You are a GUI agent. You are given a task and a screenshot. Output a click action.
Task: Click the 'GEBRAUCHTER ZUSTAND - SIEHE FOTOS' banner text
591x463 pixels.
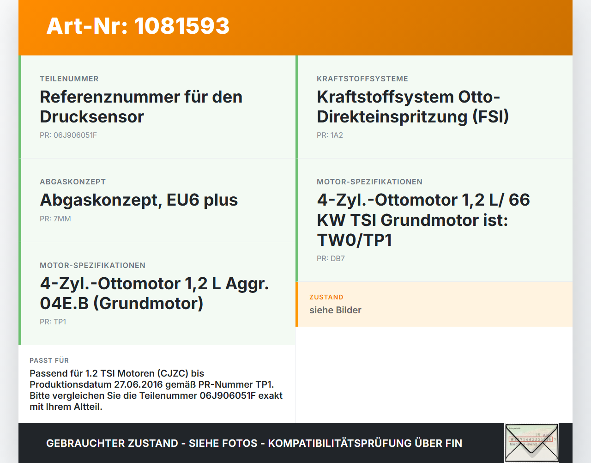click(254, 444)
